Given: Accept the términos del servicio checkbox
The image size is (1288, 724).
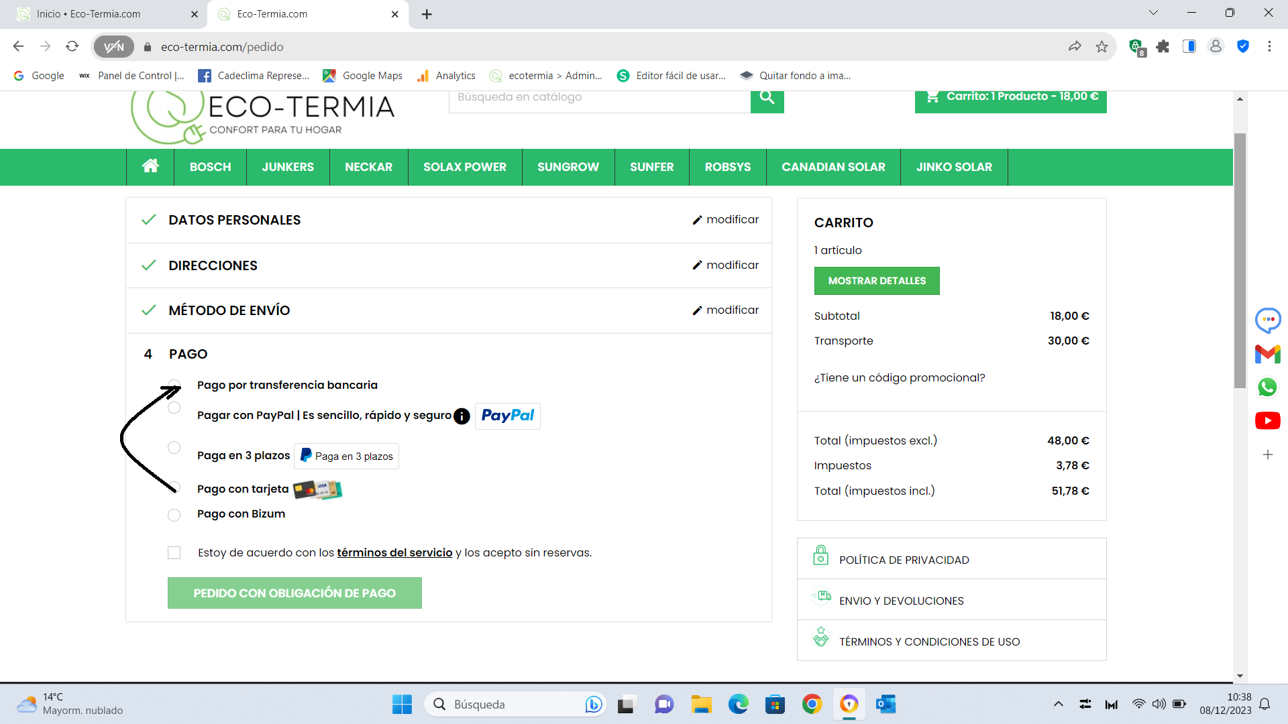Looking at the screenshot, I should click(x=174, y=553).
